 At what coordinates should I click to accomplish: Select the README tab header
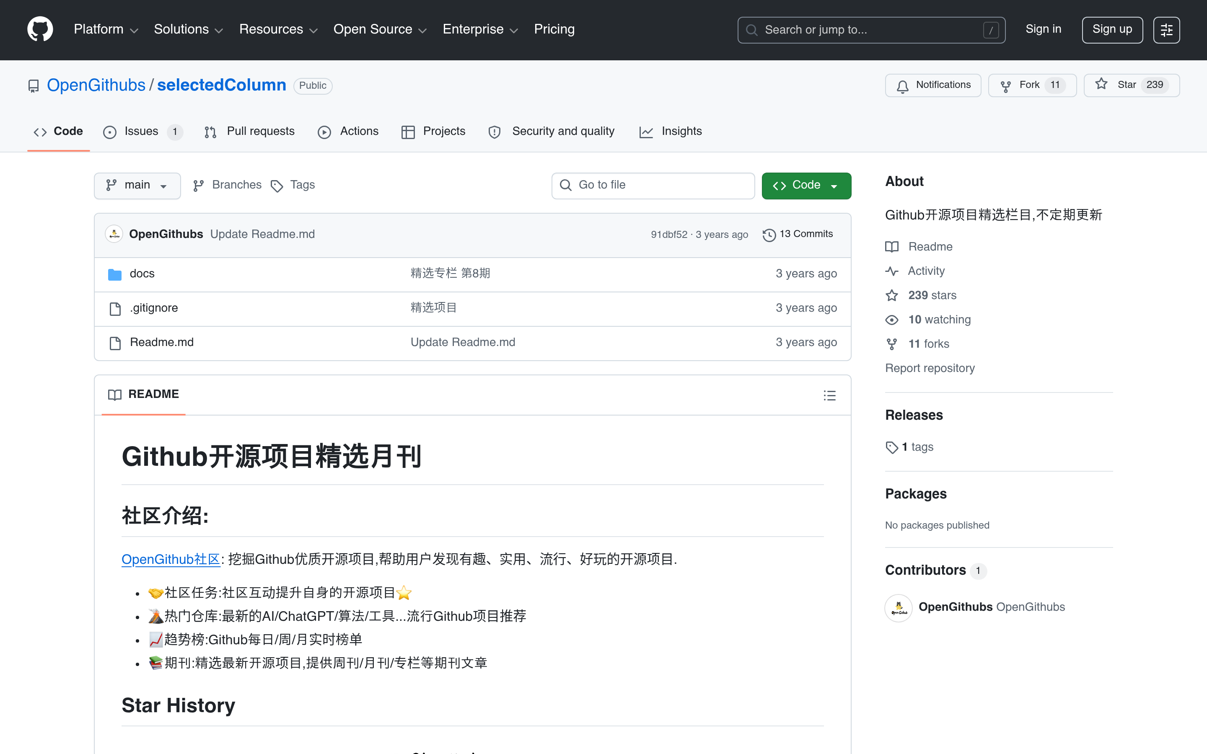[144, 395]
